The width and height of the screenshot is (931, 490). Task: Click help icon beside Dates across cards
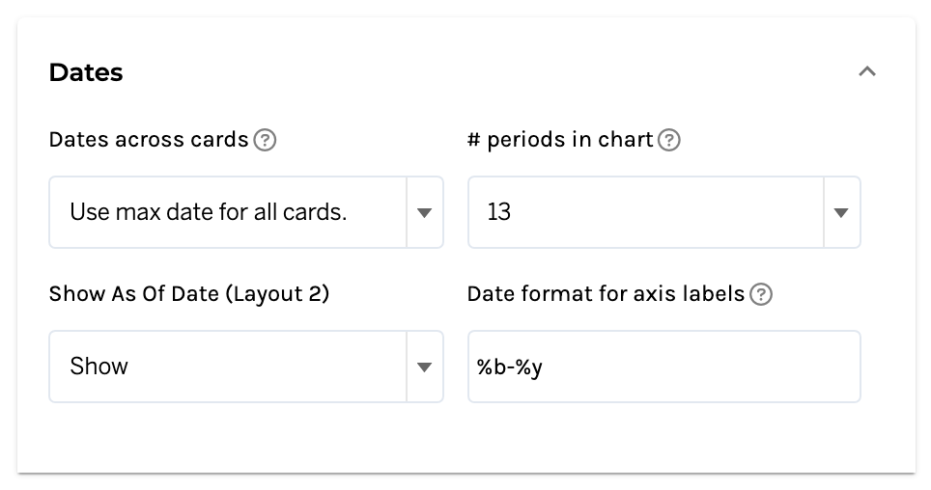[265, 141]
